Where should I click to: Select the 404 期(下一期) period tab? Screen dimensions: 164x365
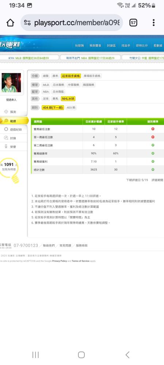click(x=53, y=108)
